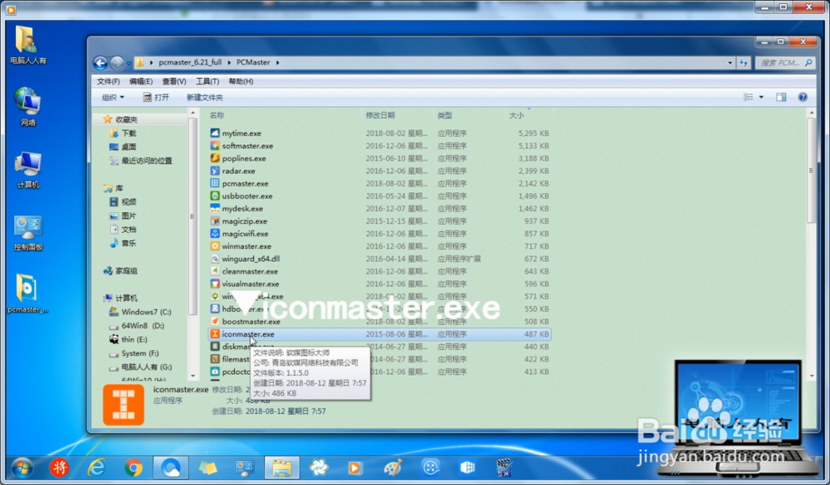
Task: Launch Chrome from taskbar
Action: [134, 468]
